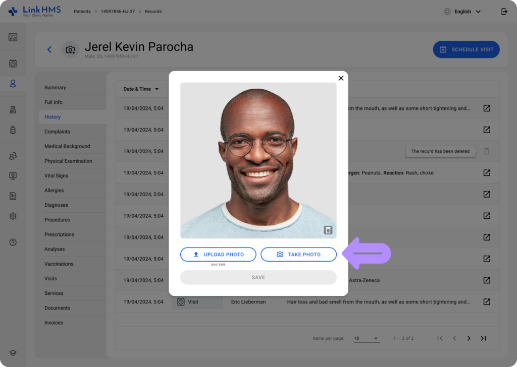
Task: Click the Schedule Visit button
Action: [x=466, y=49]
